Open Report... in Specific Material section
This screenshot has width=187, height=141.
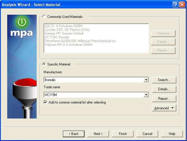[x=164, y=99]
